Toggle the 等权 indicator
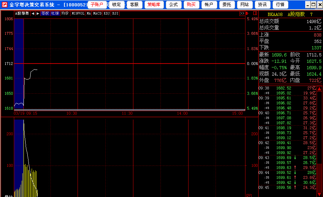Viewport: 323px width, 197px height. [45, 13]
